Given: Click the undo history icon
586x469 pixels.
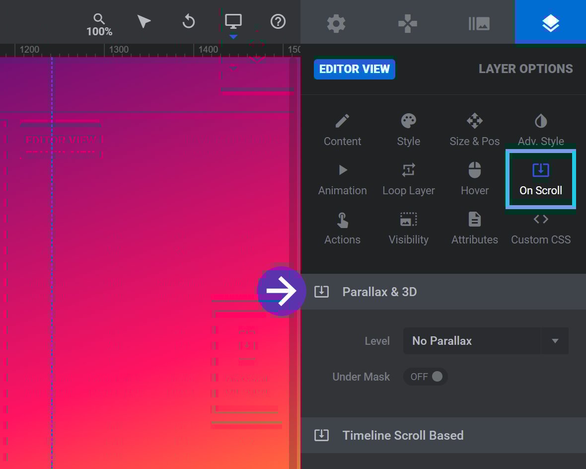Looking at the screenshot, I should 189,21.
